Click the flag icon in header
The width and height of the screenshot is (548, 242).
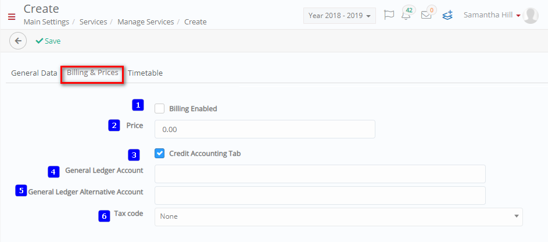pyautogui.click(x=389, y=15)
